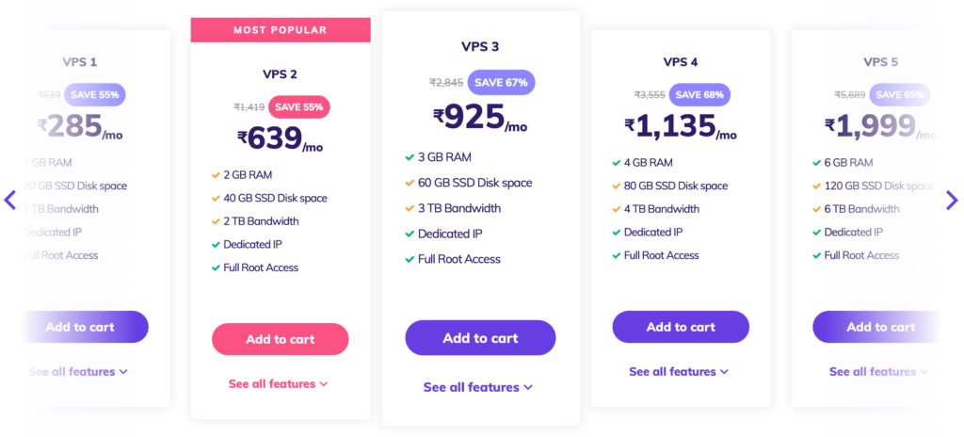Image resolution: width=964 pixels, height=437 pixels.
Task: Click the checkmark beside 6 GB RAM
Action: tap(816, 163)
